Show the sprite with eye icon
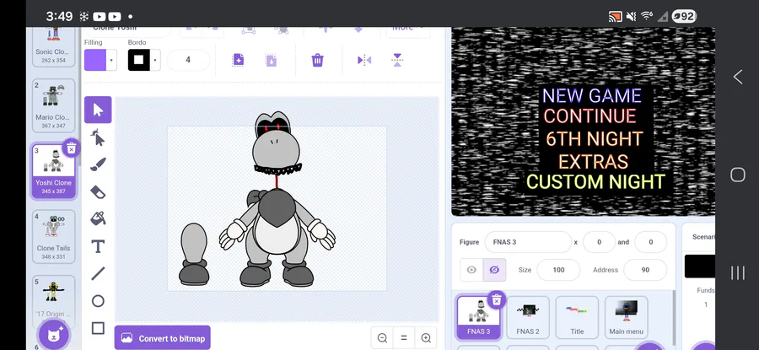 [x=471, y=270]
